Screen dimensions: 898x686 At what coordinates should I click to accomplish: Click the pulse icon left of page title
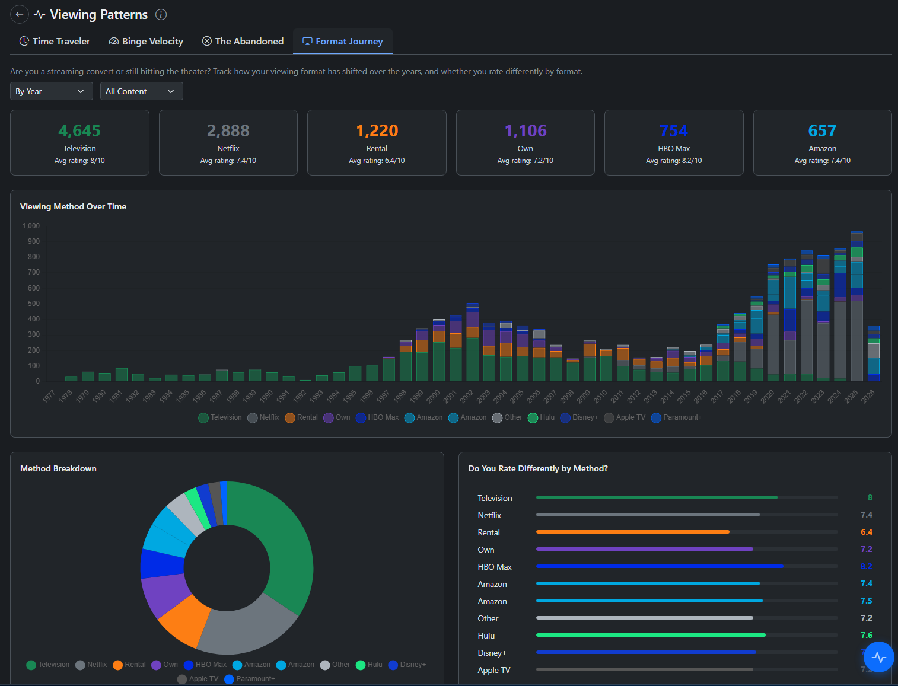pos(40,15)
